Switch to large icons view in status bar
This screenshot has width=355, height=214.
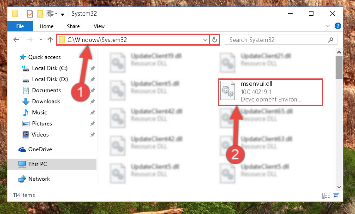pyautogui.click(x=336, y=196)
